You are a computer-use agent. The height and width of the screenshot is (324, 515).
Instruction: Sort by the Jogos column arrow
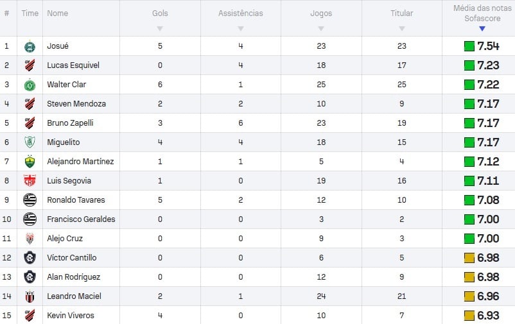click(321, 29)
